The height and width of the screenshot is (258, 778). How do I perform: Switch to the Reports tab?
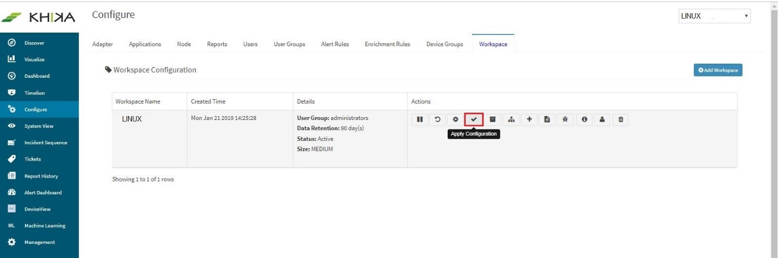tap(217, 45)
